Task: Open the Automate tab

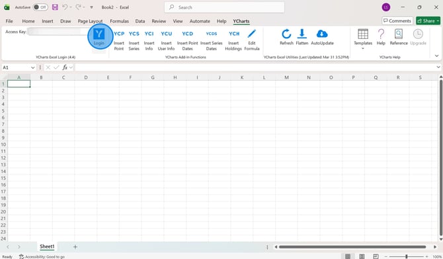Action: 200,21
